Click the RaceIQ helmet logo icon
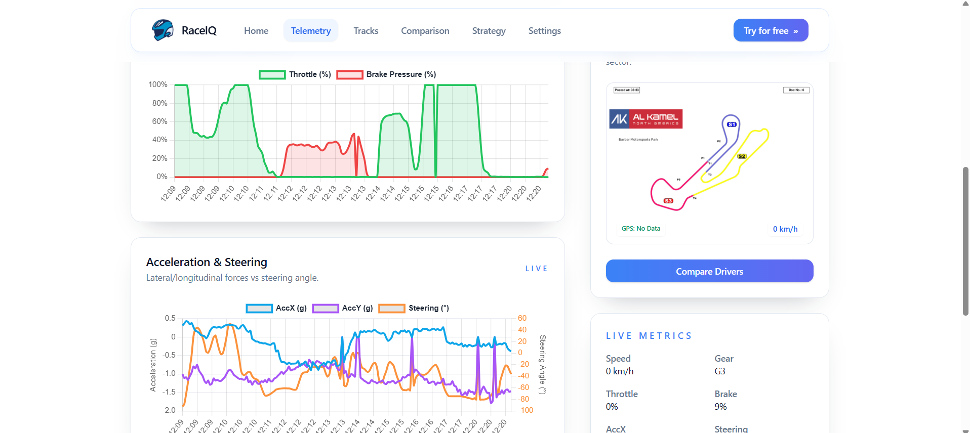 point(163,30)
